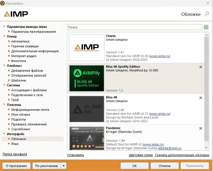Click Скачать дополнительные обложки link
Image resolution: width=213 pixels, height=171 pixels.
tap(182, 155)
